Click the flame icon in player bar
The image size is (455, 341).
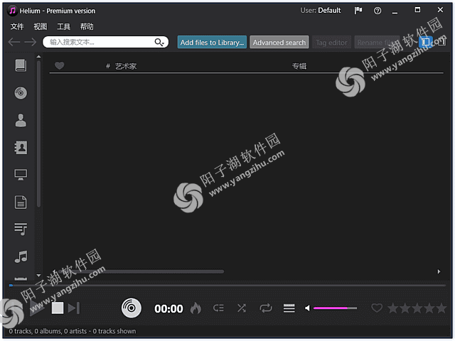pyautogui.click(x=196, y=308)
